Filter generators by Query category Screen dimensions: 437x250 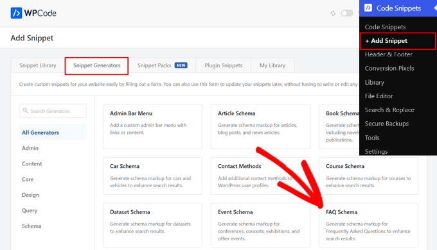coord(30,210)
